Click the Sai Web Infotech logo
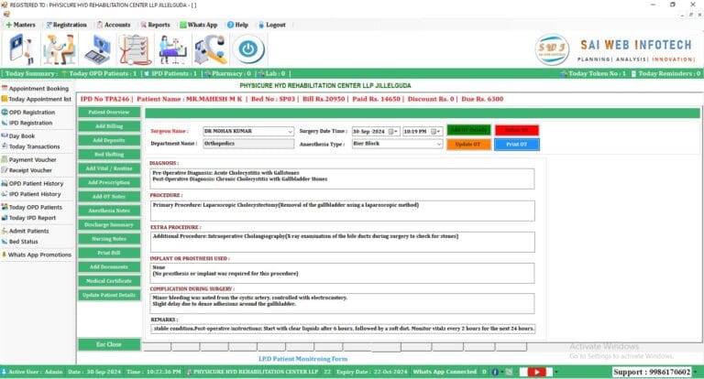The width and height of the screenshot is (704, 379). (552, 49)
